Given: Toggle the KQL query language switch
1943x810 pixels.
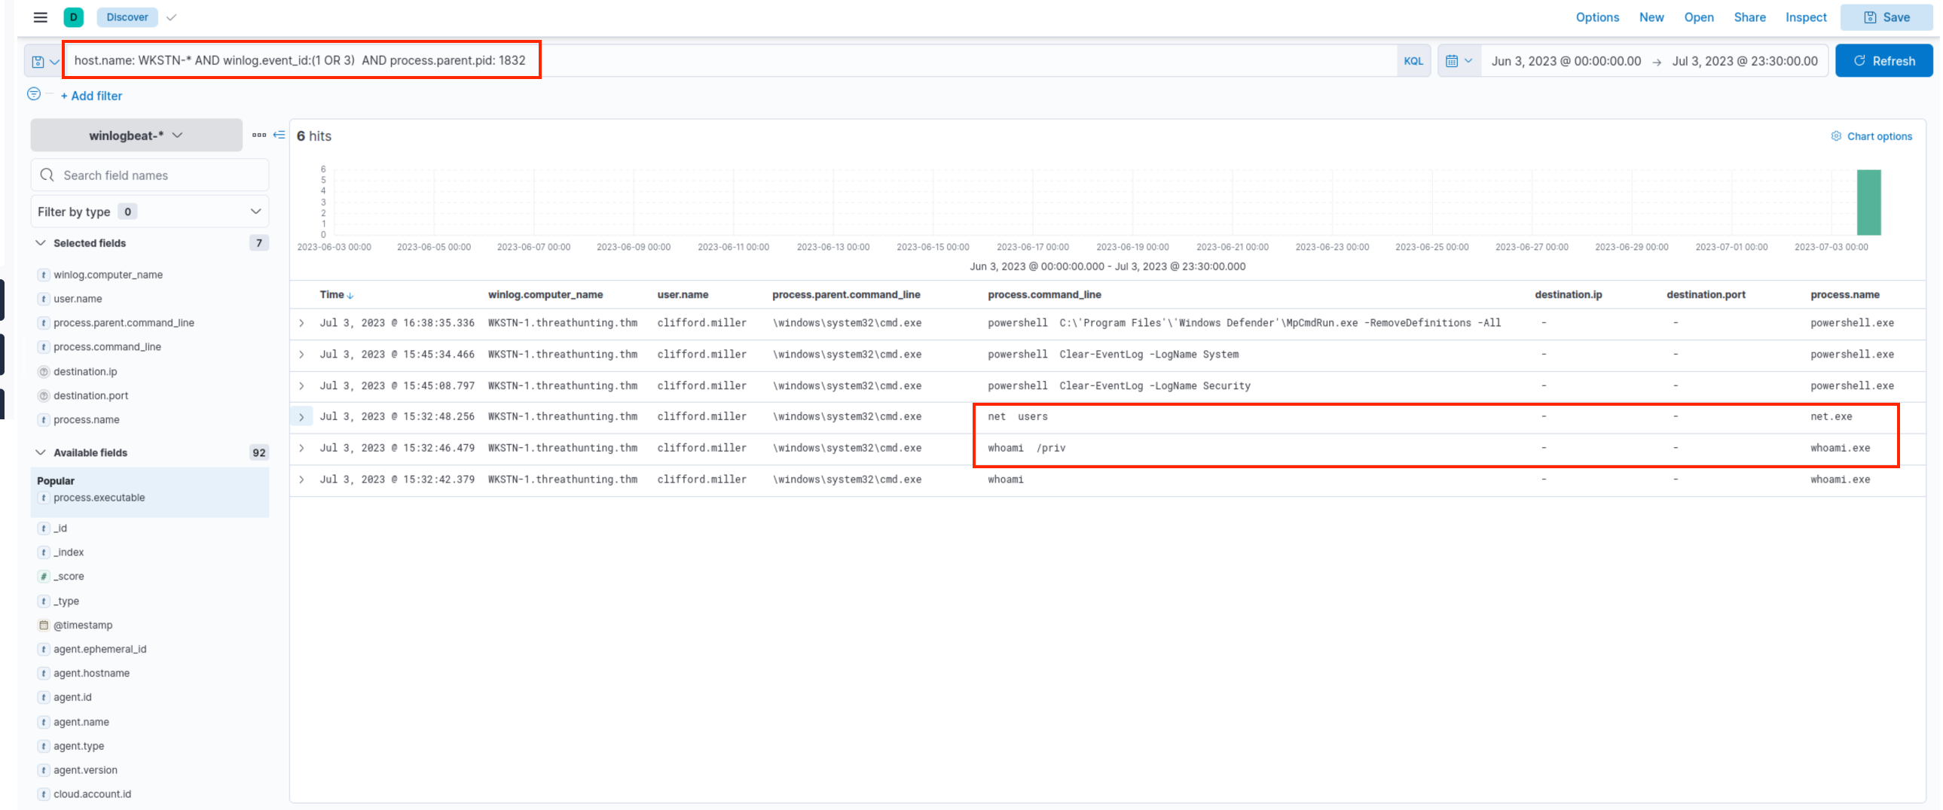Looking at the screenshot, I should tap(1413, 61).
